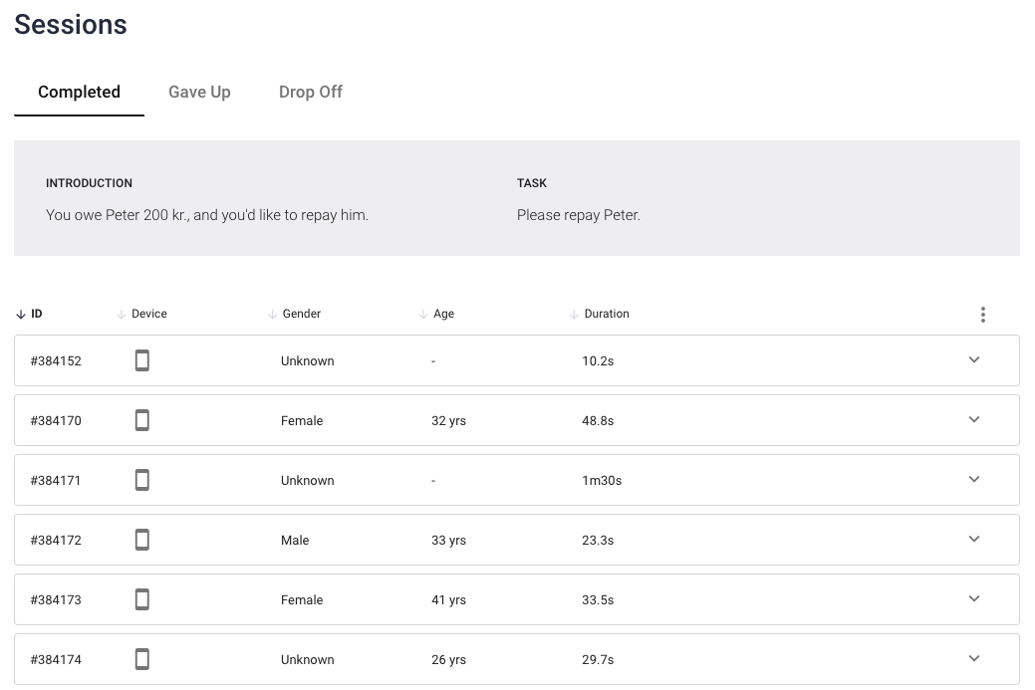This screenshot has width=1035, height=690.
Task: Click the phone device icon for session #384174
Action: pyautogui.click(x=141, y=659)
